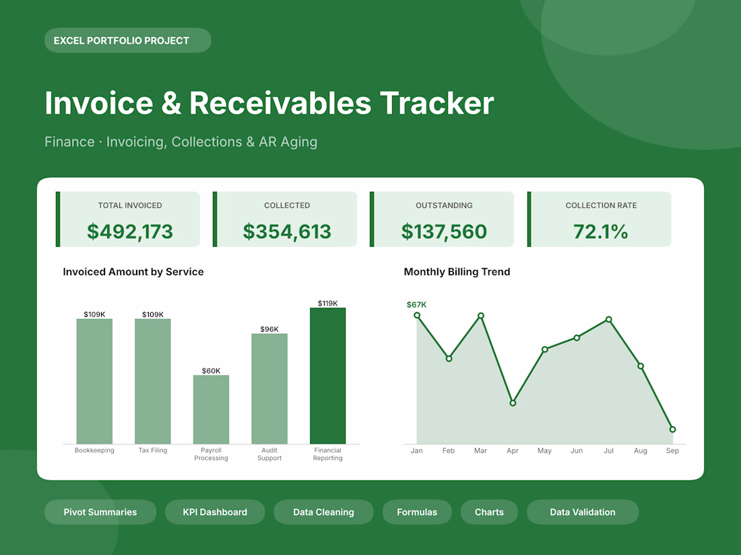Click the Tax Filing axis label
The height and width of the screenshot is (555, 741).
coord(153,450)
